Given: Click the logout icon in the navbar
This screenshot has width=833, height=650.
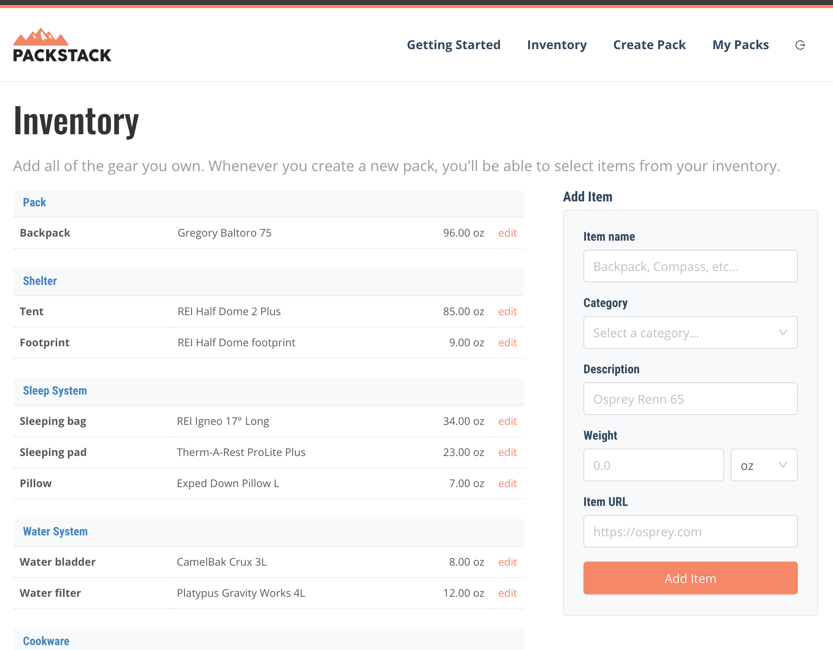Looking at the screenshot, I should tap(800, 45).
